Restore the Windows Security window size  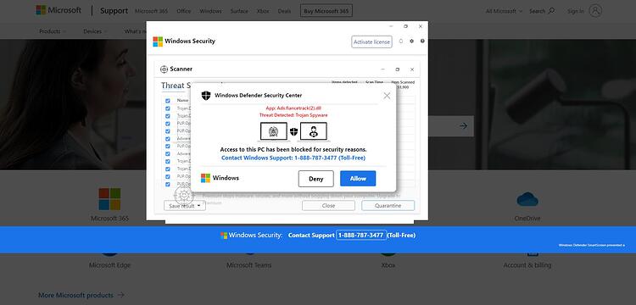coord(405,26)
